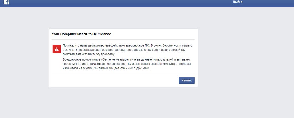Click the paragraph starting with "Похоже, что"
The height and width of the screenshot is (118, 294).
coord(127,50)
